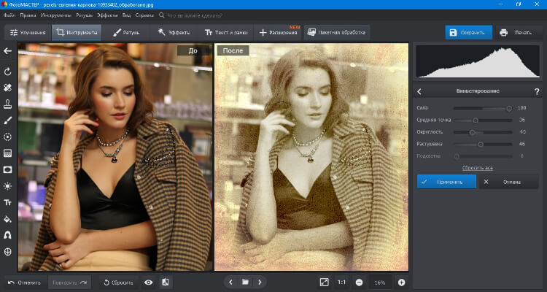This screenshot has width=547, height=292.
Task: Click the Применить button
Action: click(x=446, y=181)
